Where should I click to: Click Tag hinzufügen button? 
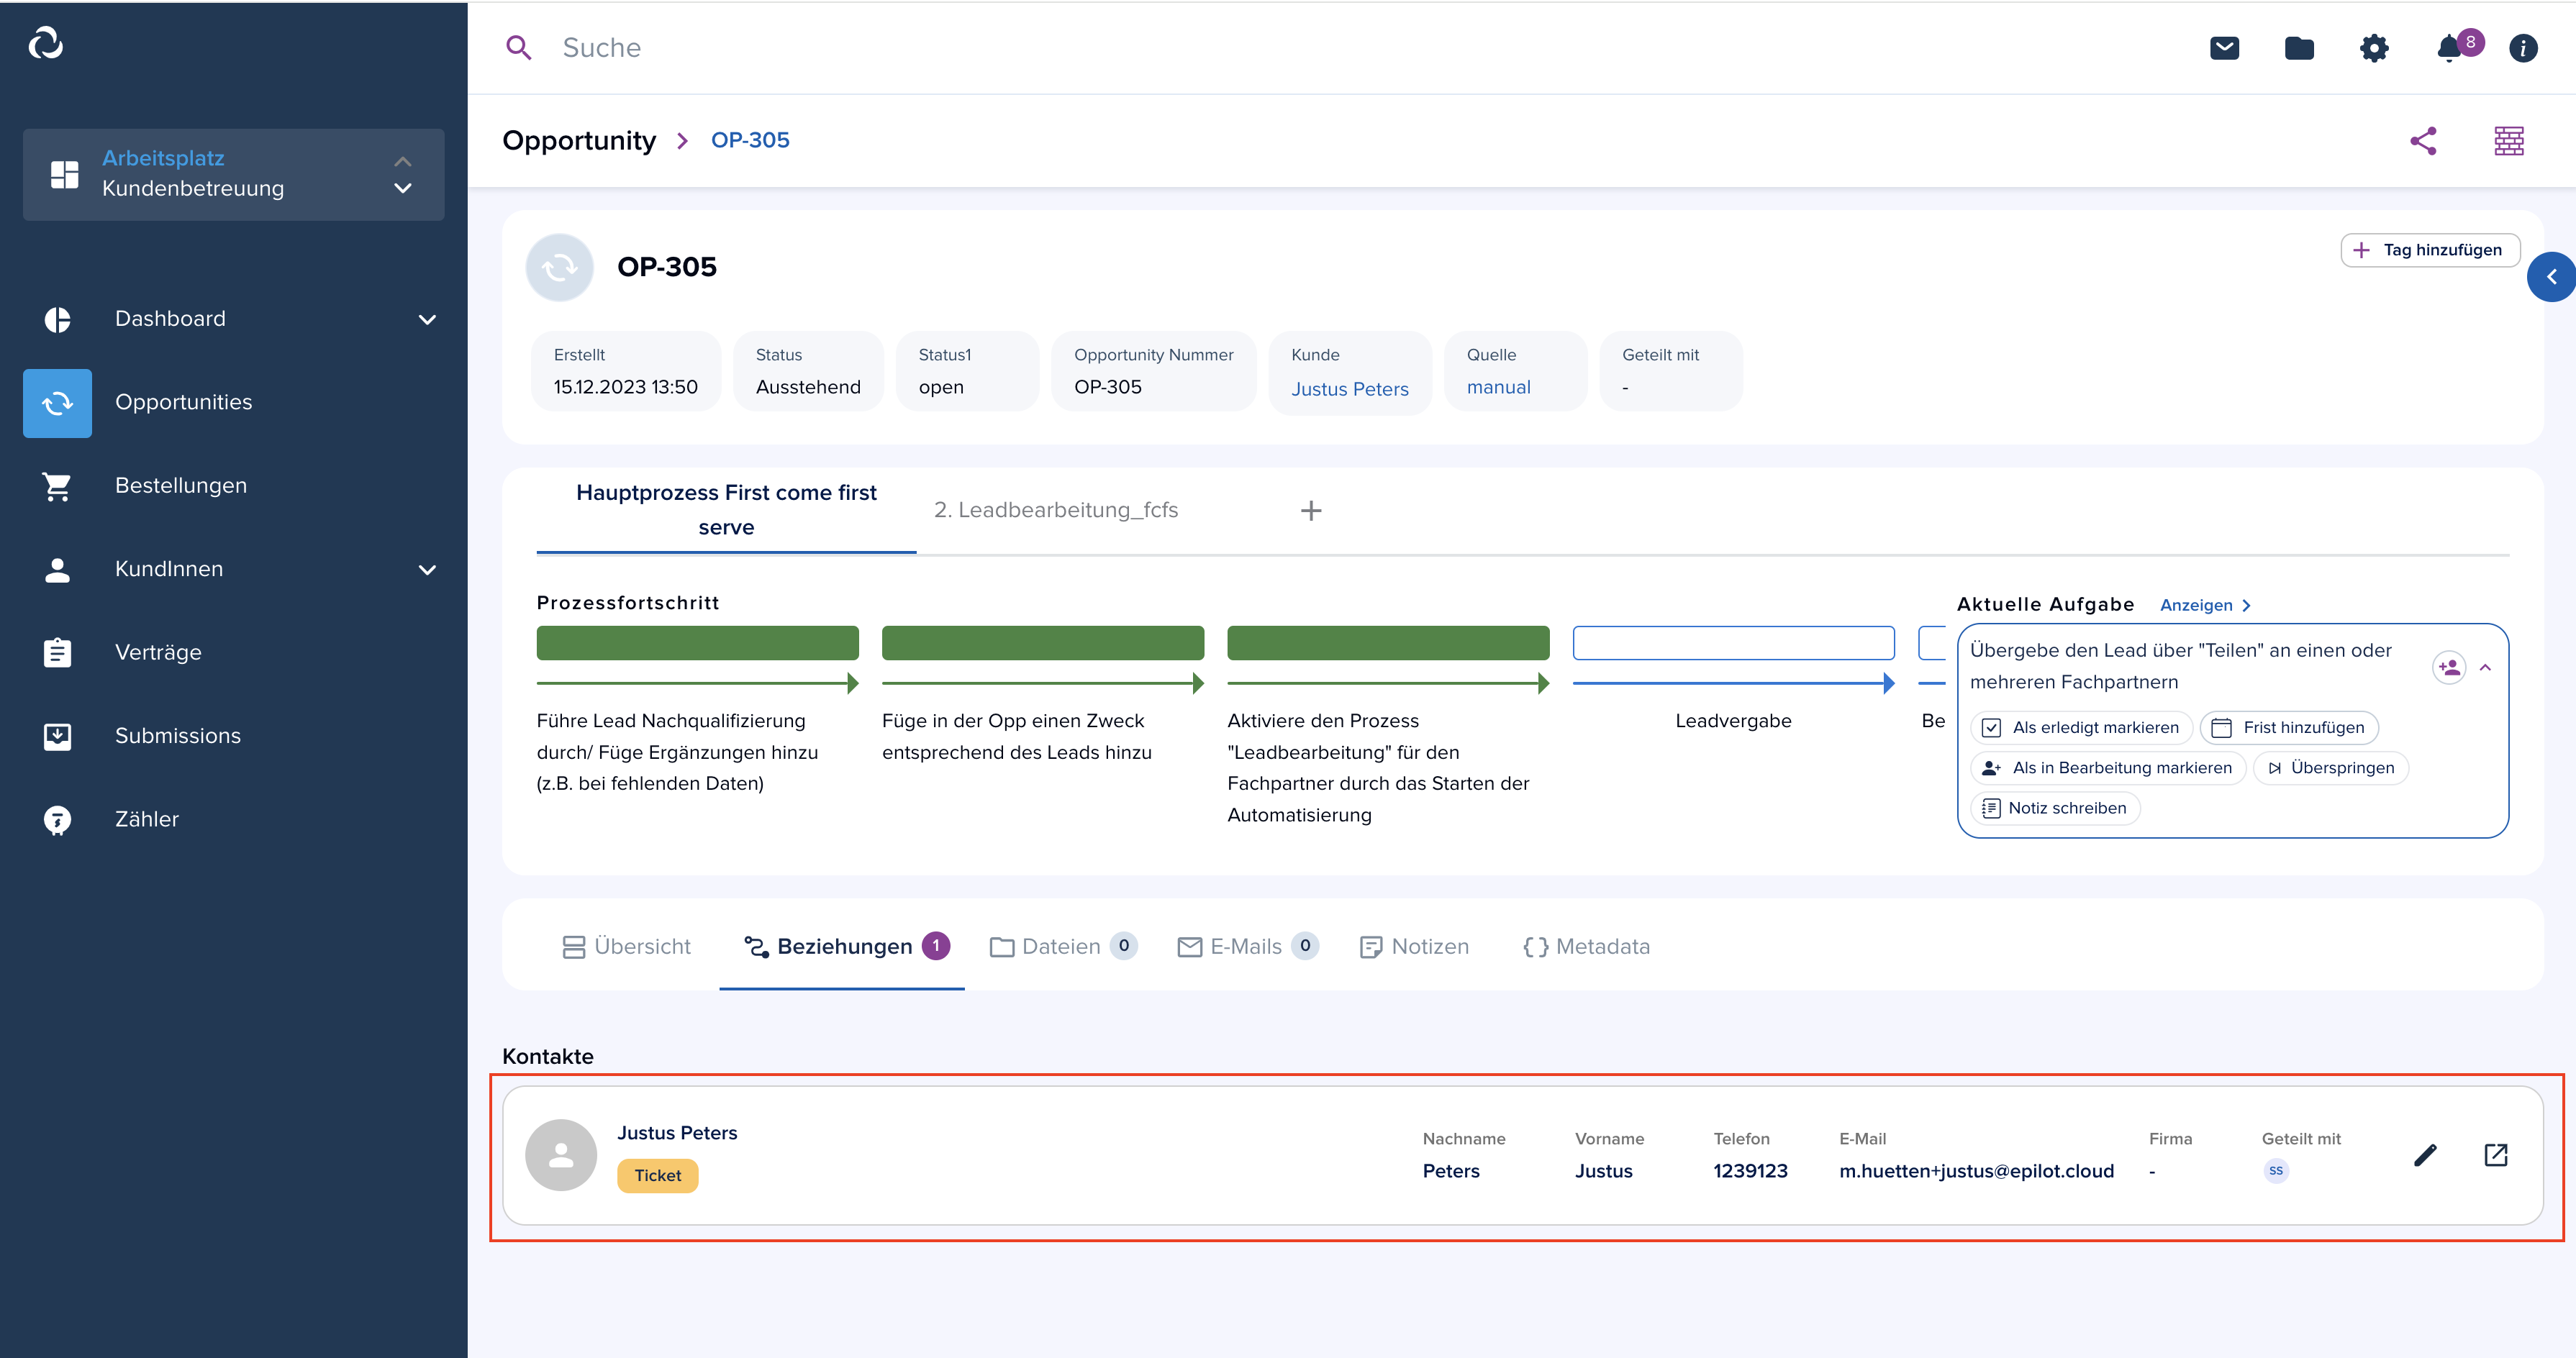click(2430, 250)
